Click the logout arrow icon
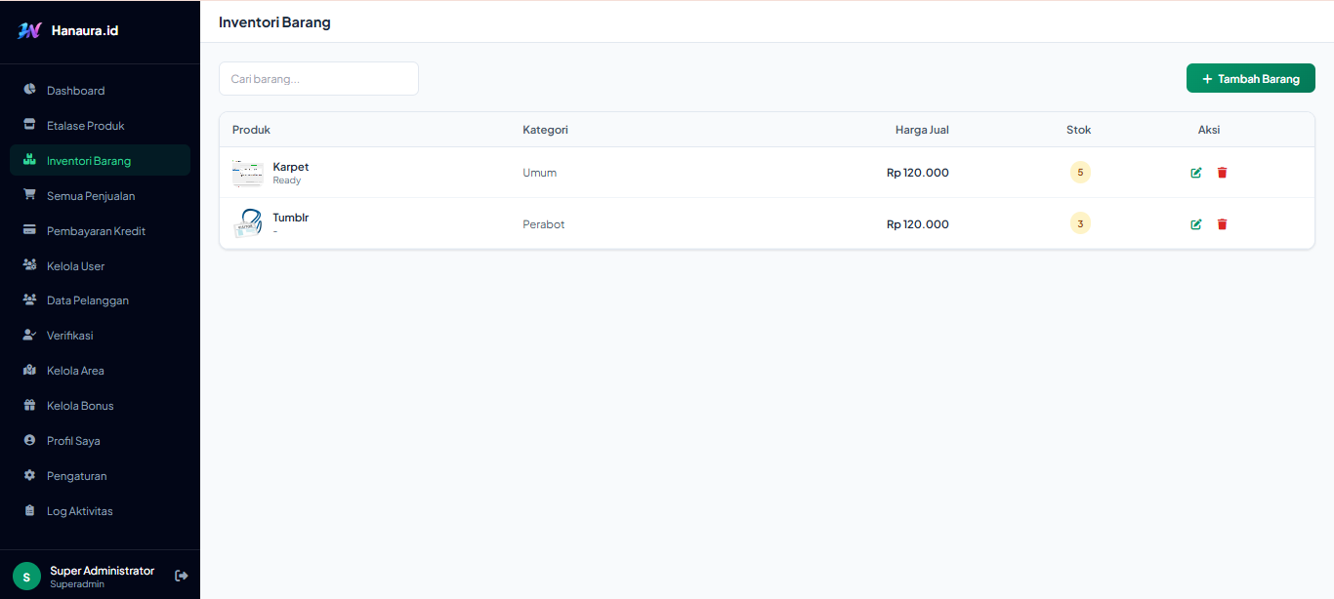This screenshot has width=1334, height=599. [181, 576]
